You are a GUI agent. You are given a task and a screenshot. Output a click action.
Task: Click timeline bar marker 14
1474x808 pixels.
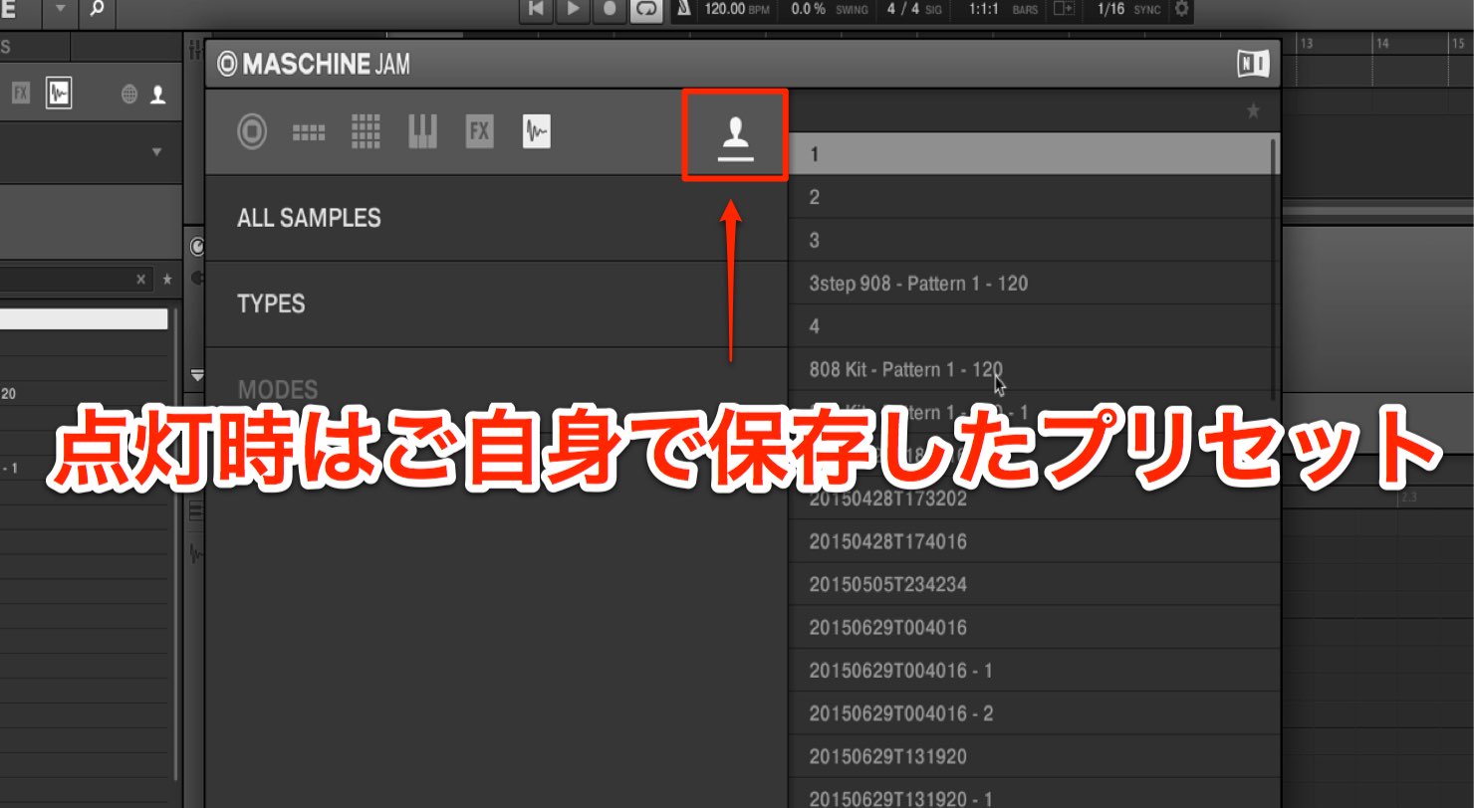pos(1382,43)
